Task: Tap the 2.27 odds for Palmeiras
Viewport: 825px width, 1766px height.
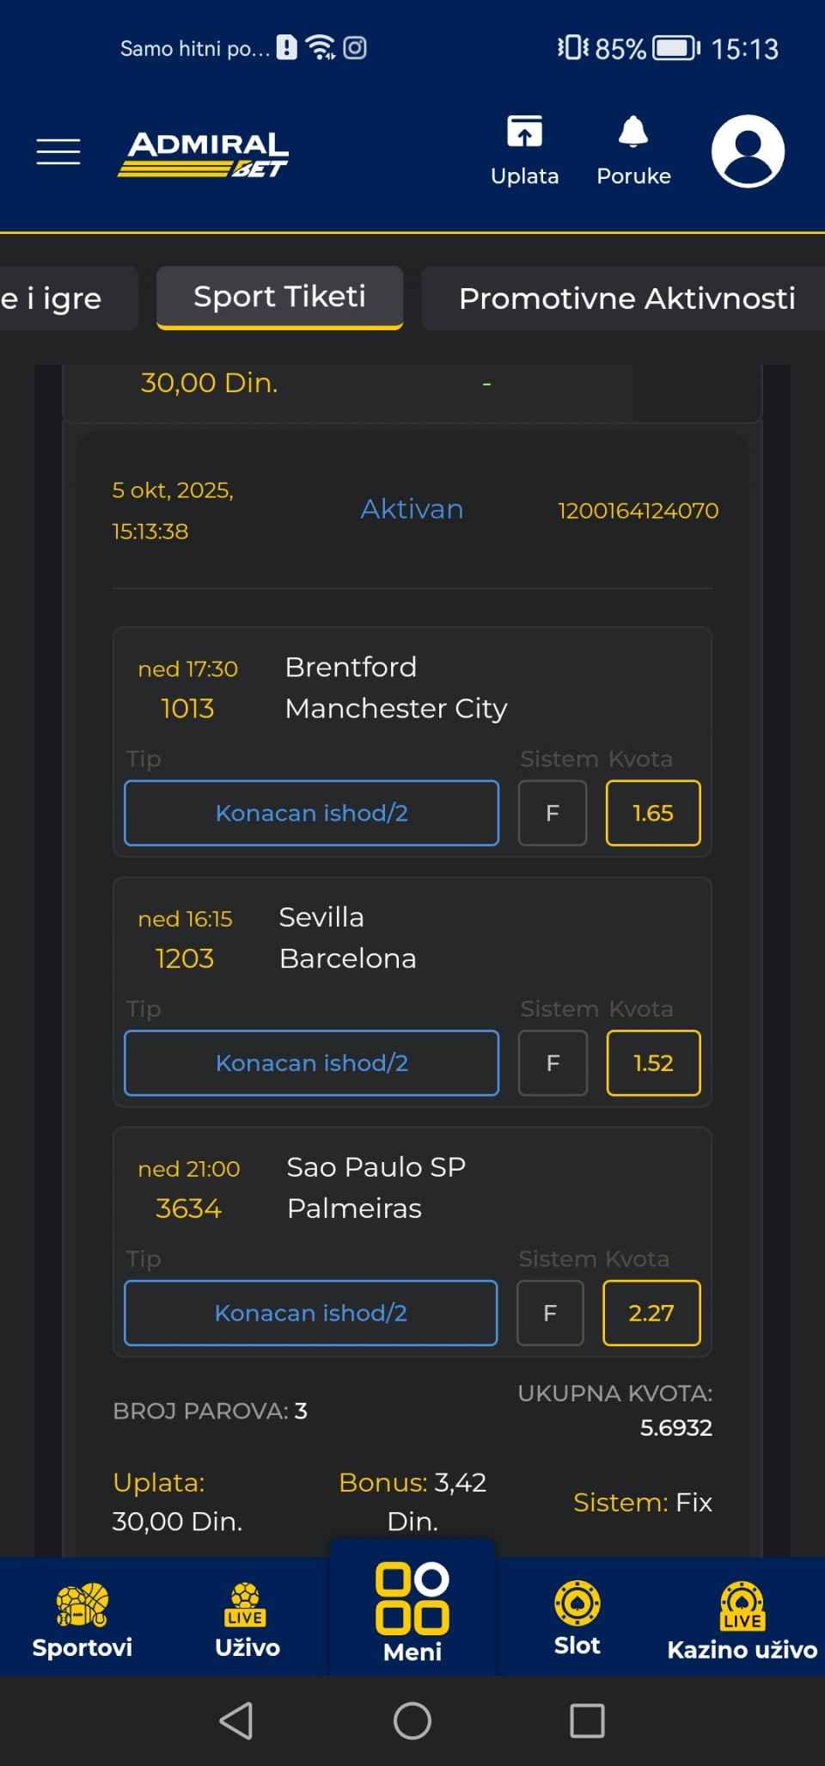Action: (x=651, y=1313)
